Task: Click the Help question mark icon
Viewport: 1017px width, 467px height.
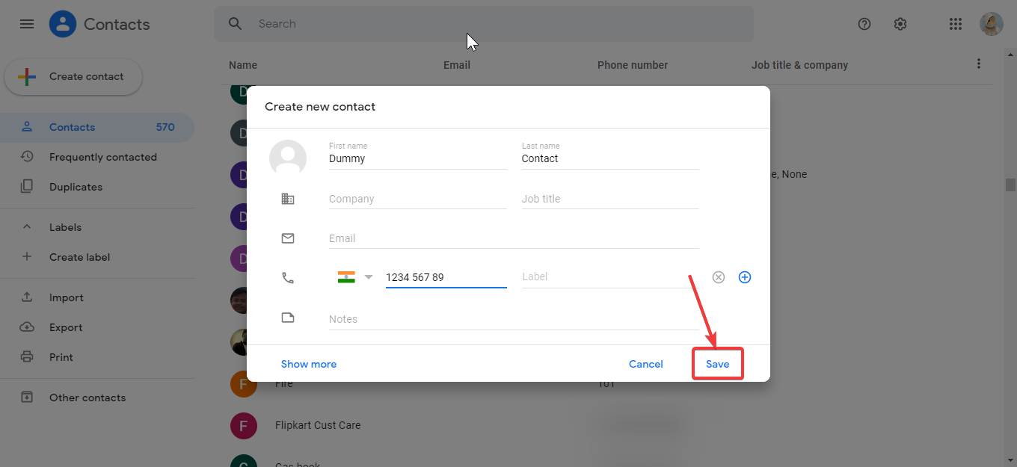Action: click(x=864, y=24)
